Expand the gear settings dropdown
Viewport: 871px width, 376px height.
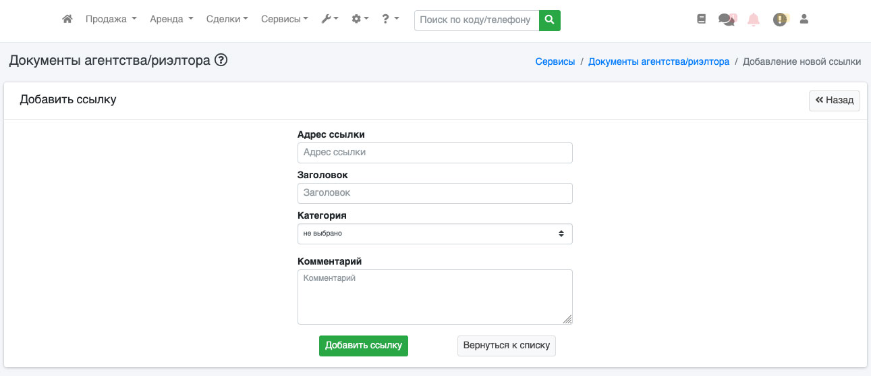point(360,20)
